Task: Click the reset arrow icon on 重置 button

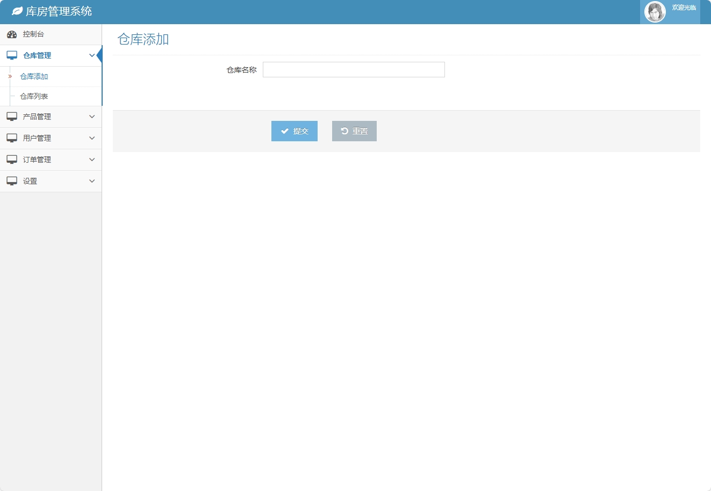Action: click(x=345, y=131)
